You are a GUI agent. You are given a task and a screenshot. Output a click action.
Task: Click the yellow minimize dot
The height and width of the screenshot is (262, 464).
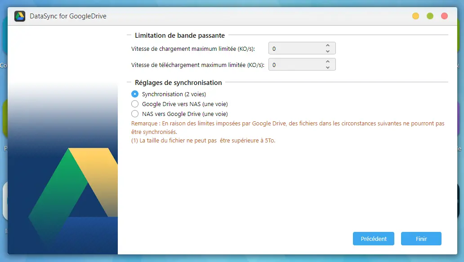point(415,15)
